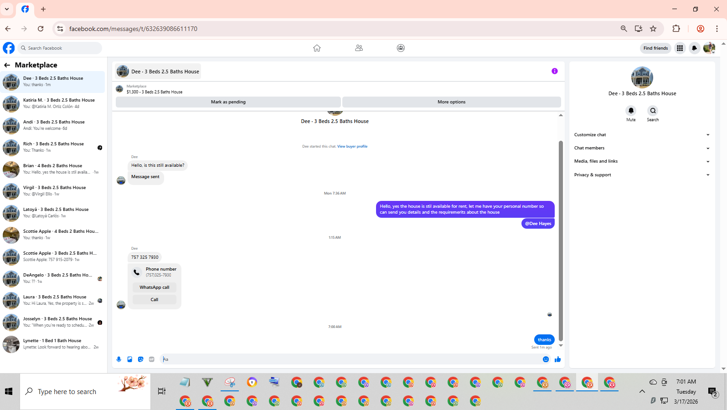Open the Friends icon in top navigation
727x410 pixels.
(359, 48)
